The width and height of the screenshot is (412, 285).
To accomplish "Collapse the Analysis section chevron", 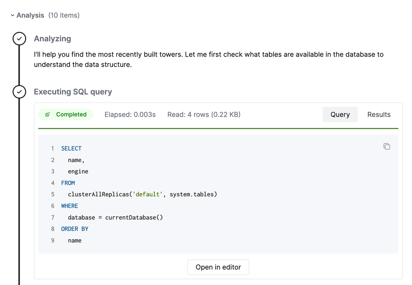I will pos(12,16).
